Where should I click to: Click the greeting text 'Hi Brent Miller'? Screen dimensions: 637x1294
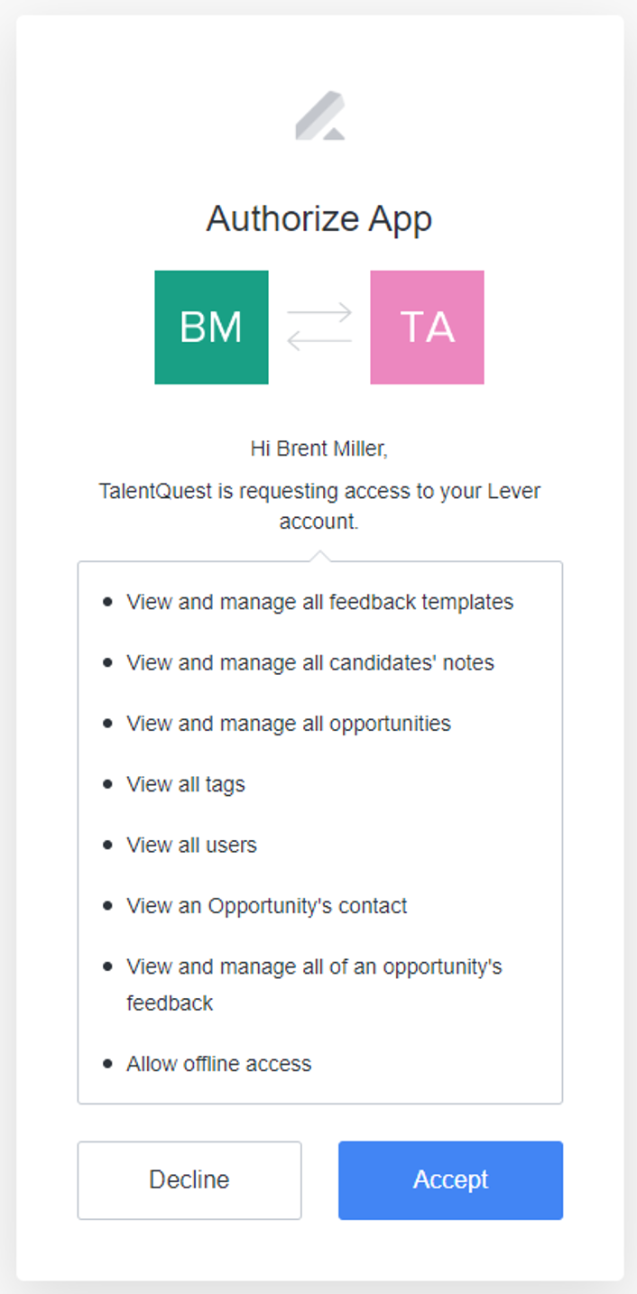pyautogui.click(x=318, y=448)
